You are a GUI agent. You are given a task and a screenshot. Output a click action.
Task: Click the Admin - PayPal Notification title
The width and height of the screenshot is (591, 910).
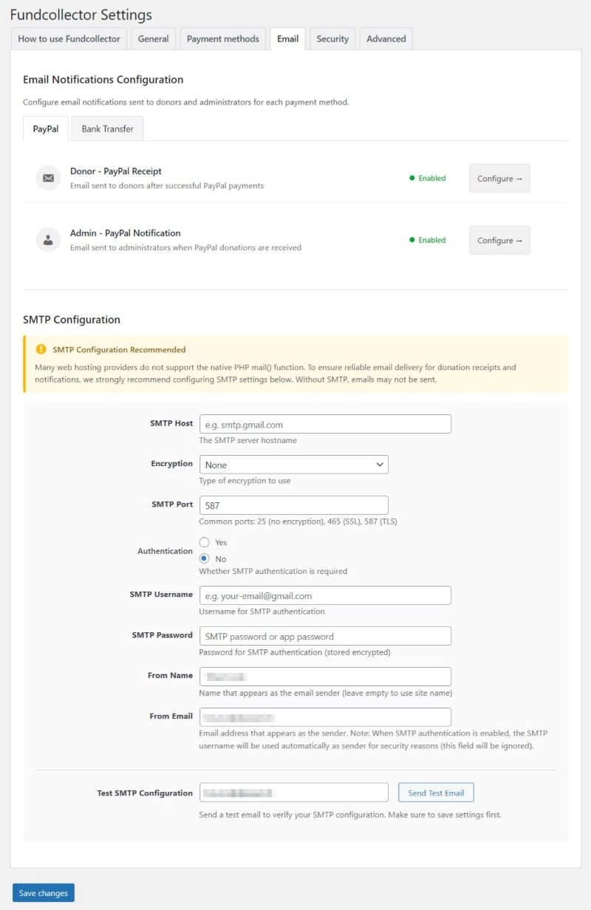[x=126, y=233]
